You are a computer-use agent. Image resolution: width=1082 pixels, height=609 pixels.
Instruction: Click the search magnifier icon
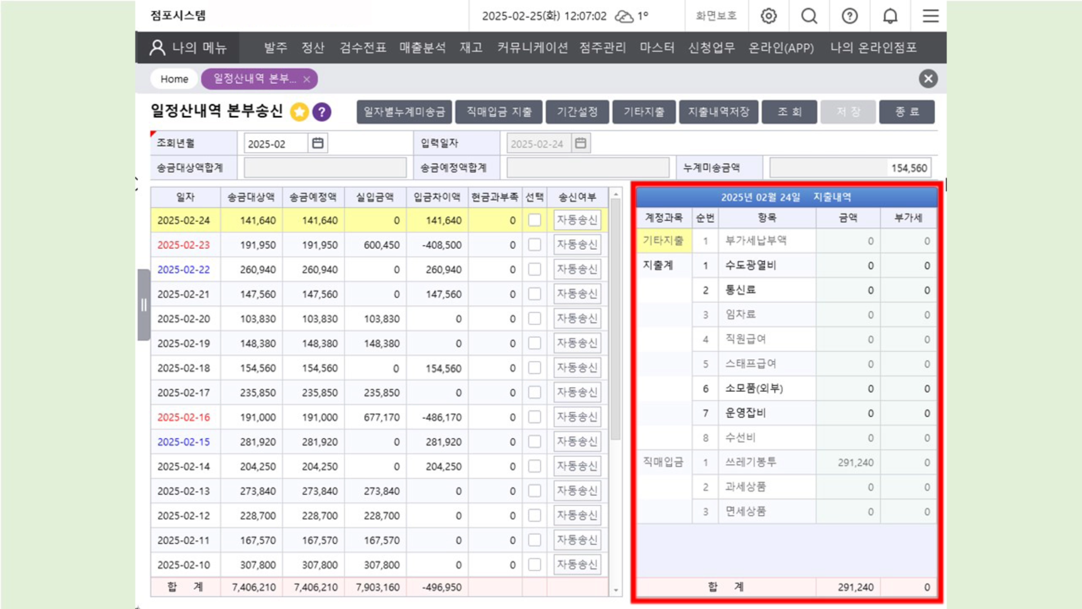(x=809, y=16)
